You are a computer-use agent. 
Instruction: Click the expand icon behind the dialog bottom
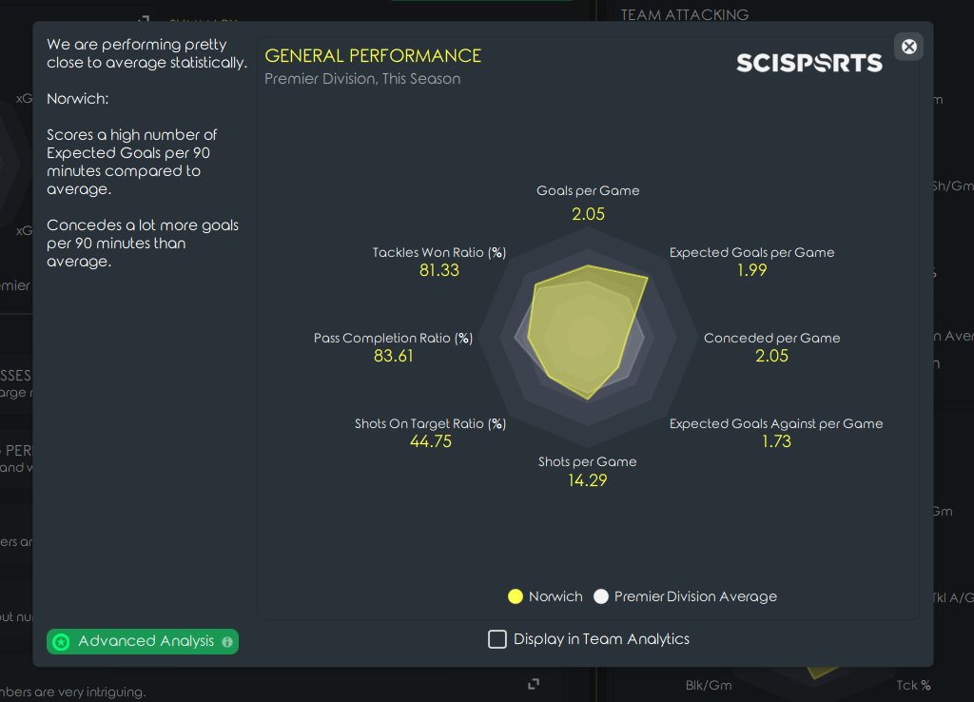pyautogui.click(x=533, y=684)
